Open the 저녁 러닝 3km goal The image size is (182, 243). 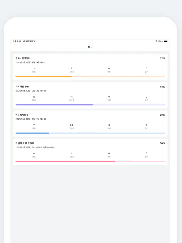[x=22, y=87]
